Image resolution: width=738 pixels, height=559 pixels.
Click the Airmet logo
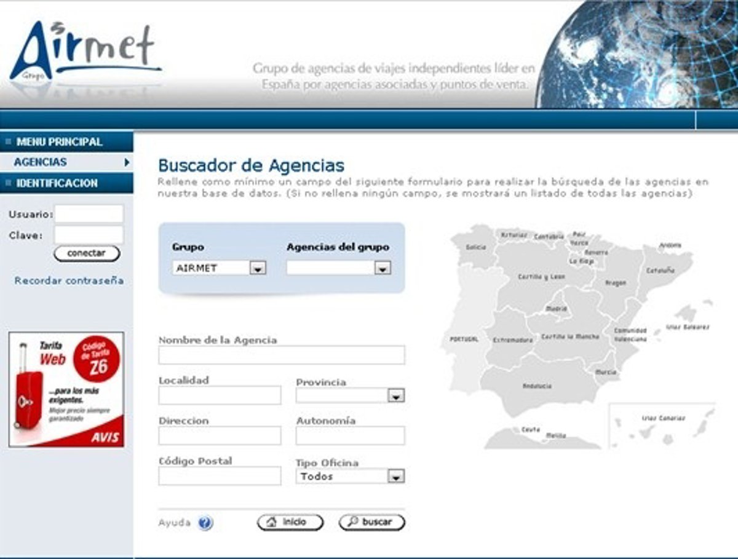click(84, 52)
